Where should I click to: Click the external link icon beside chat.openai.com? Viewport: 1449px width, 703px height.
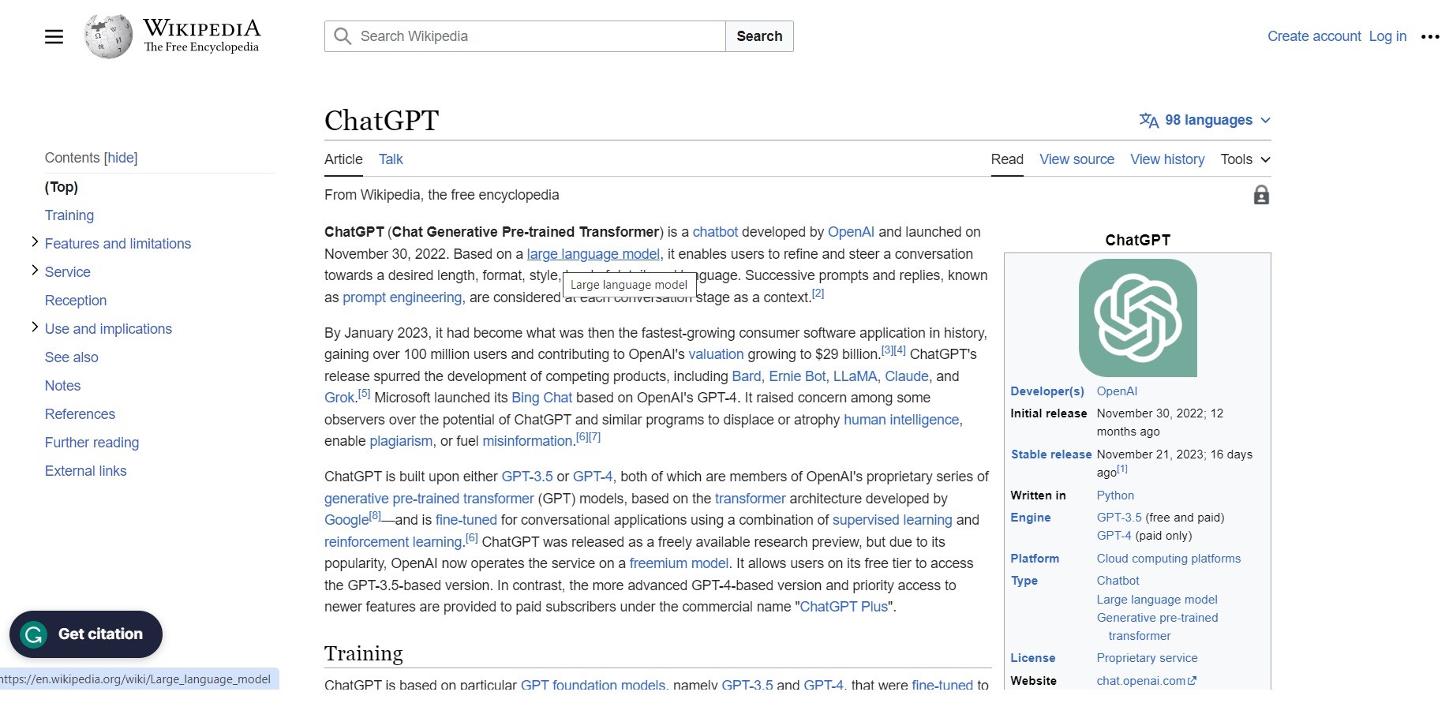[1193, 680]
